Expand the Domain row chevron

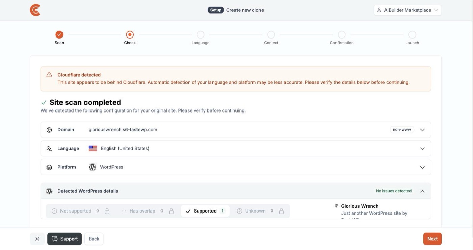(422, 130)
